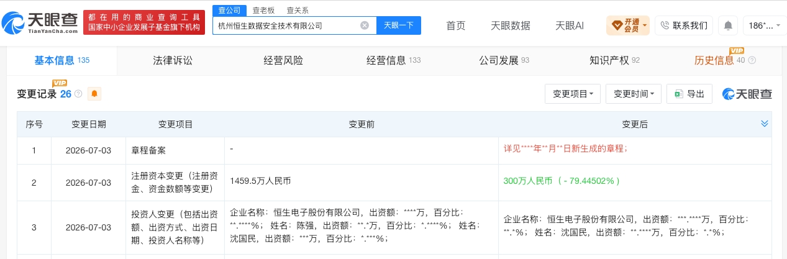Click the help icon next to 变更记录 26
Viewport: 787px width, 259px height.
(78, 94)
